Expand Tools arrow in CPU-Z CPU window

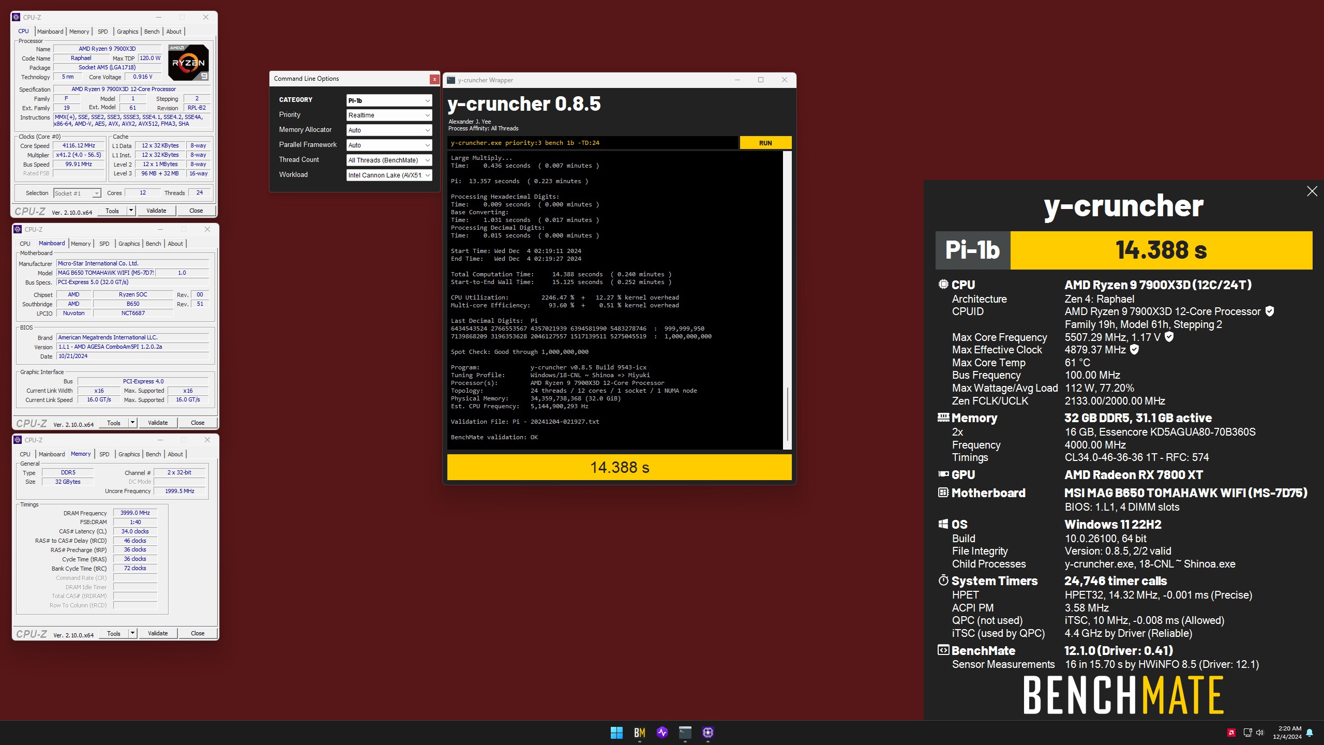(x=131, y=211)
